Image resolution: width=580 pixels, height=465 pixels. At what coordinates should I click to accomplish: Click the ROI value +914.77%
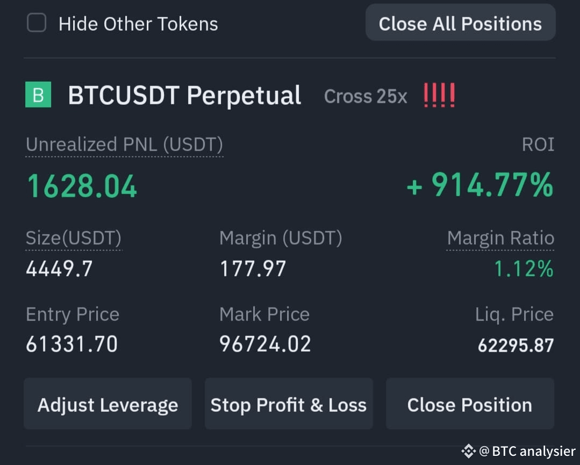479,185
